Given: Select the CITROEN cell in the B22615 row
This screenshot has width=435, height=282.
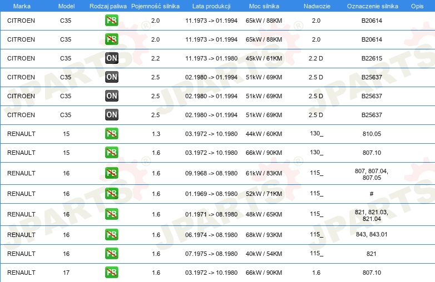Looking at the screenshot, I should pyautogui.click(x=21, y=58).
